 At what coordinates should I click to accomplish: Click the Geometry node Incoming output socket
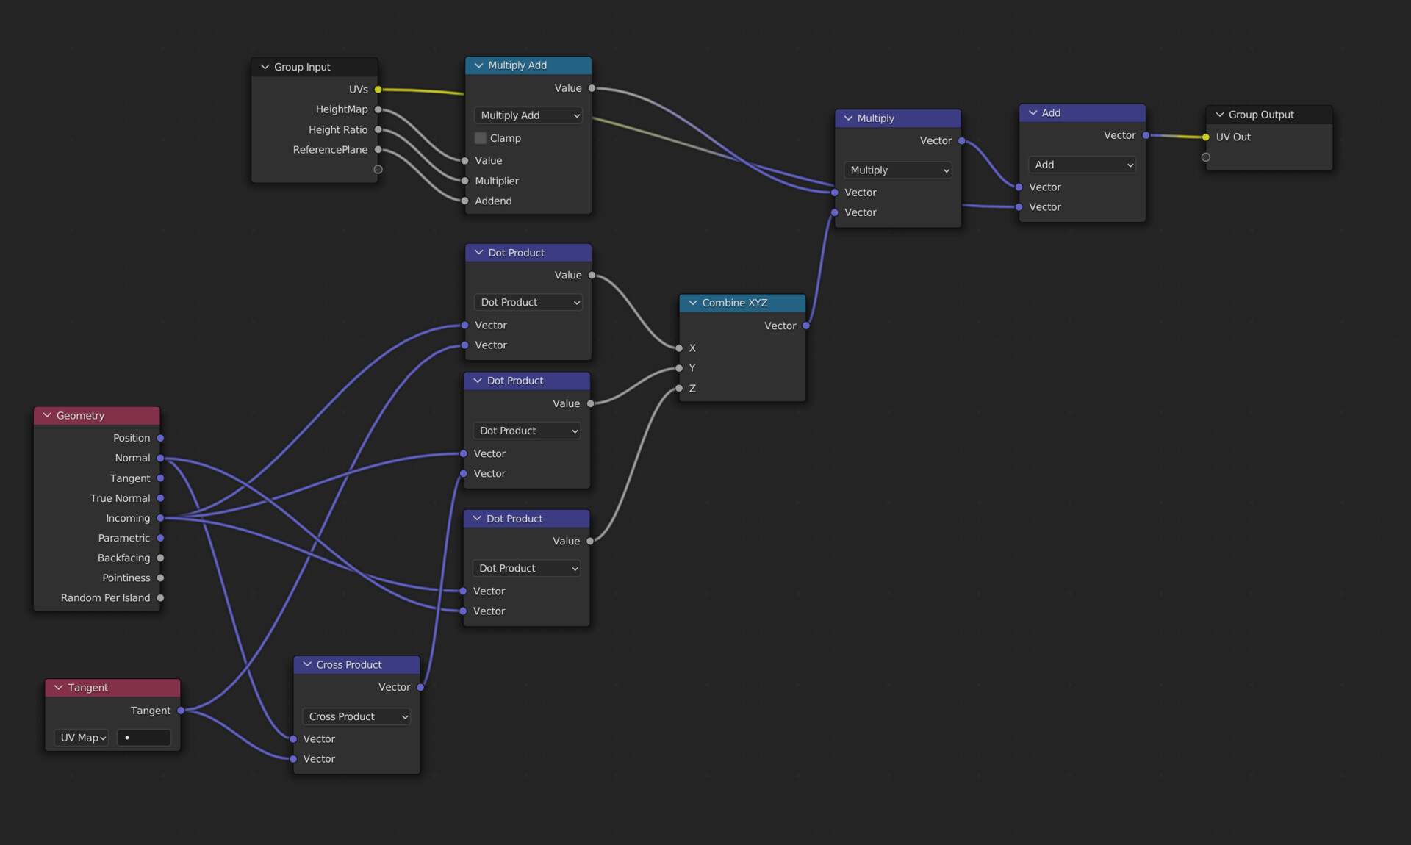[x=160, y=518]
